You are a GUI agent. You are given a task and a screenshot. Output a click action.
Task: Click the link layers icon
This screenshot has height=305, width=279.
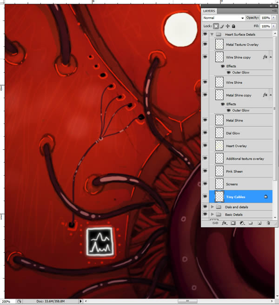(215, 223)
